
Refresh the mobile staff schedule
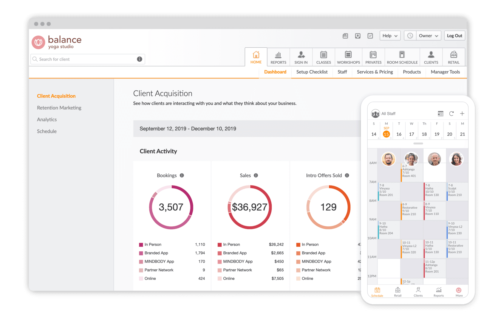coord(451,113)
